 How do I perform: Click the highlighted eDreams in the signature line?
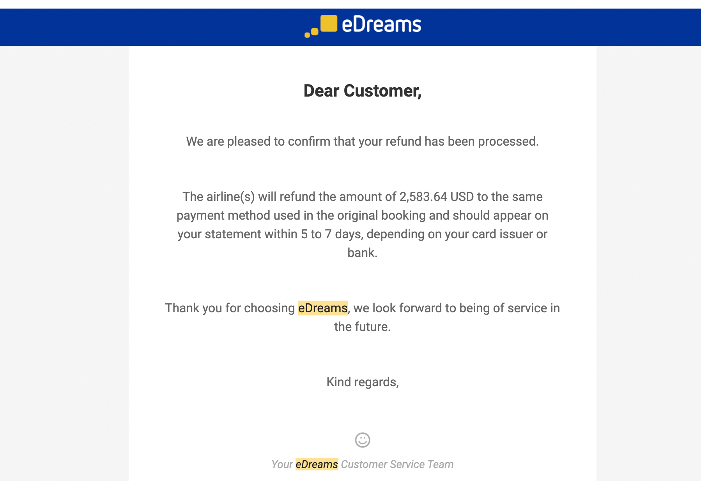click(317, 464)
